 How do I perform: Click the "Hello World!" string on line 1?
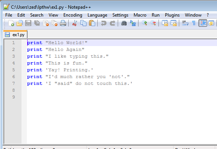[x=66, y=43]
